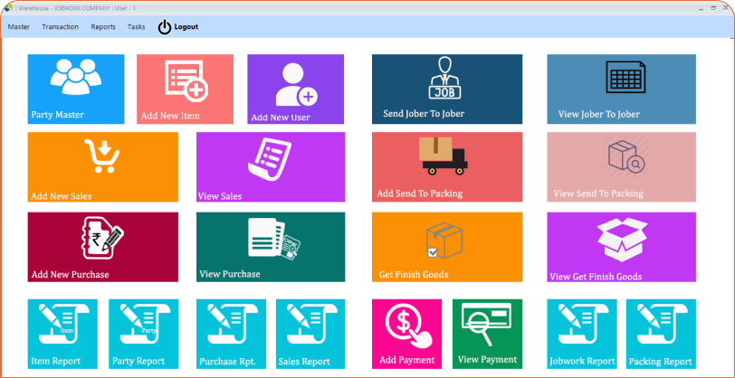Click the Add Send To Packing truck tile
This screenshot has height=378, width=735.
446,167
